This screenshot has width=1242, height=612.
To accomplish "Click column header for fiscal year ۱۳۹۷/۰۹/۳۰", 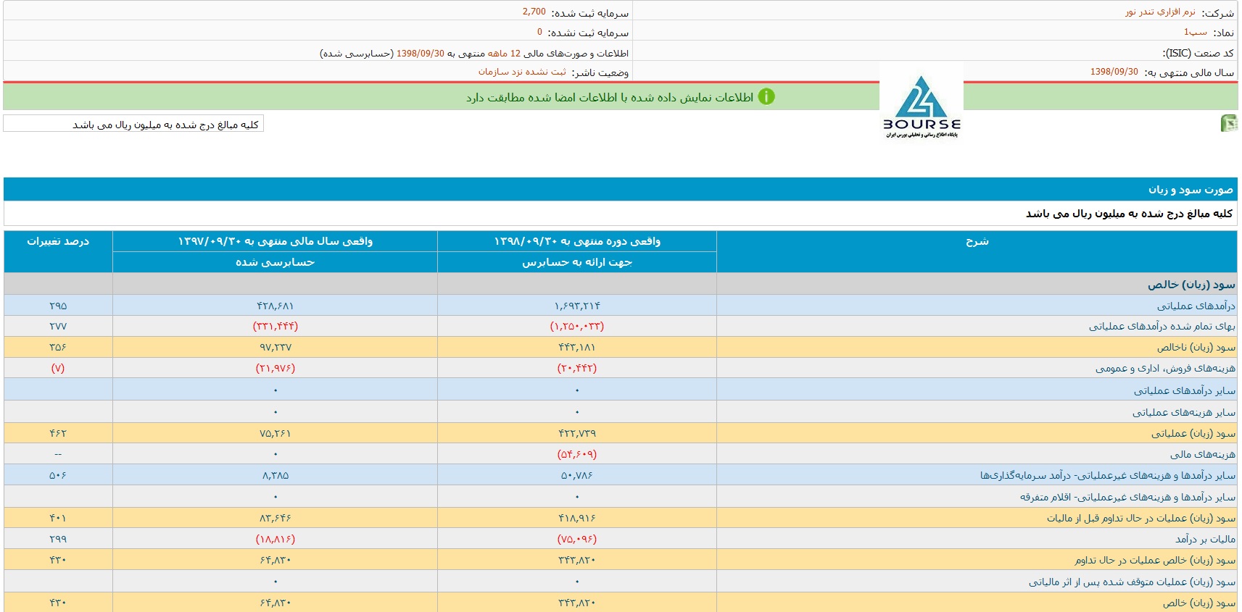I will (275, 241).
